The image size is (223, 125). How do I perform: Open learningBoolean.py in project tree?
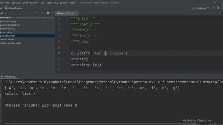[11, 25]
